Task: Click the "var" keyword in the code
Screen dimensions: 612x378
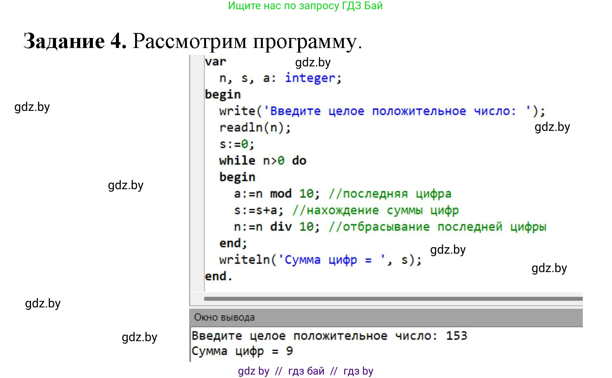Action: click(x=215, y=61)
